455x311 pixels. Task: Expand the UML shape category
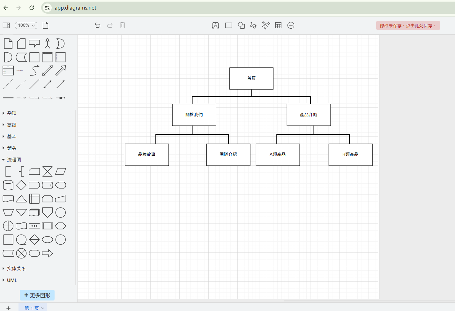click(x=12, y=280)
